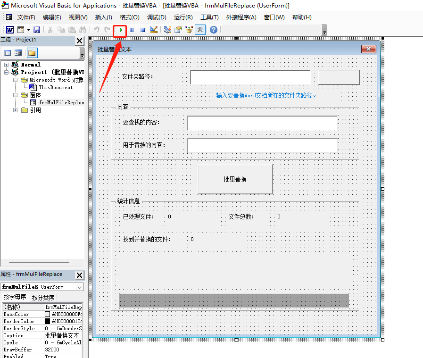Run the UserForm with the green Run button
423x358 pixels.
(x=120, y=30)
